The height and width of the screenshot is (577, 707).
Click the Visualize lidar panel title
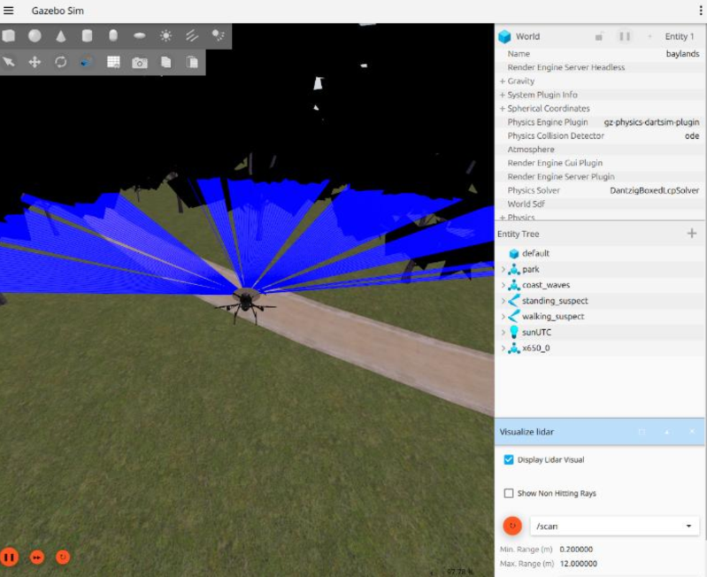click(x=526, y=432)
